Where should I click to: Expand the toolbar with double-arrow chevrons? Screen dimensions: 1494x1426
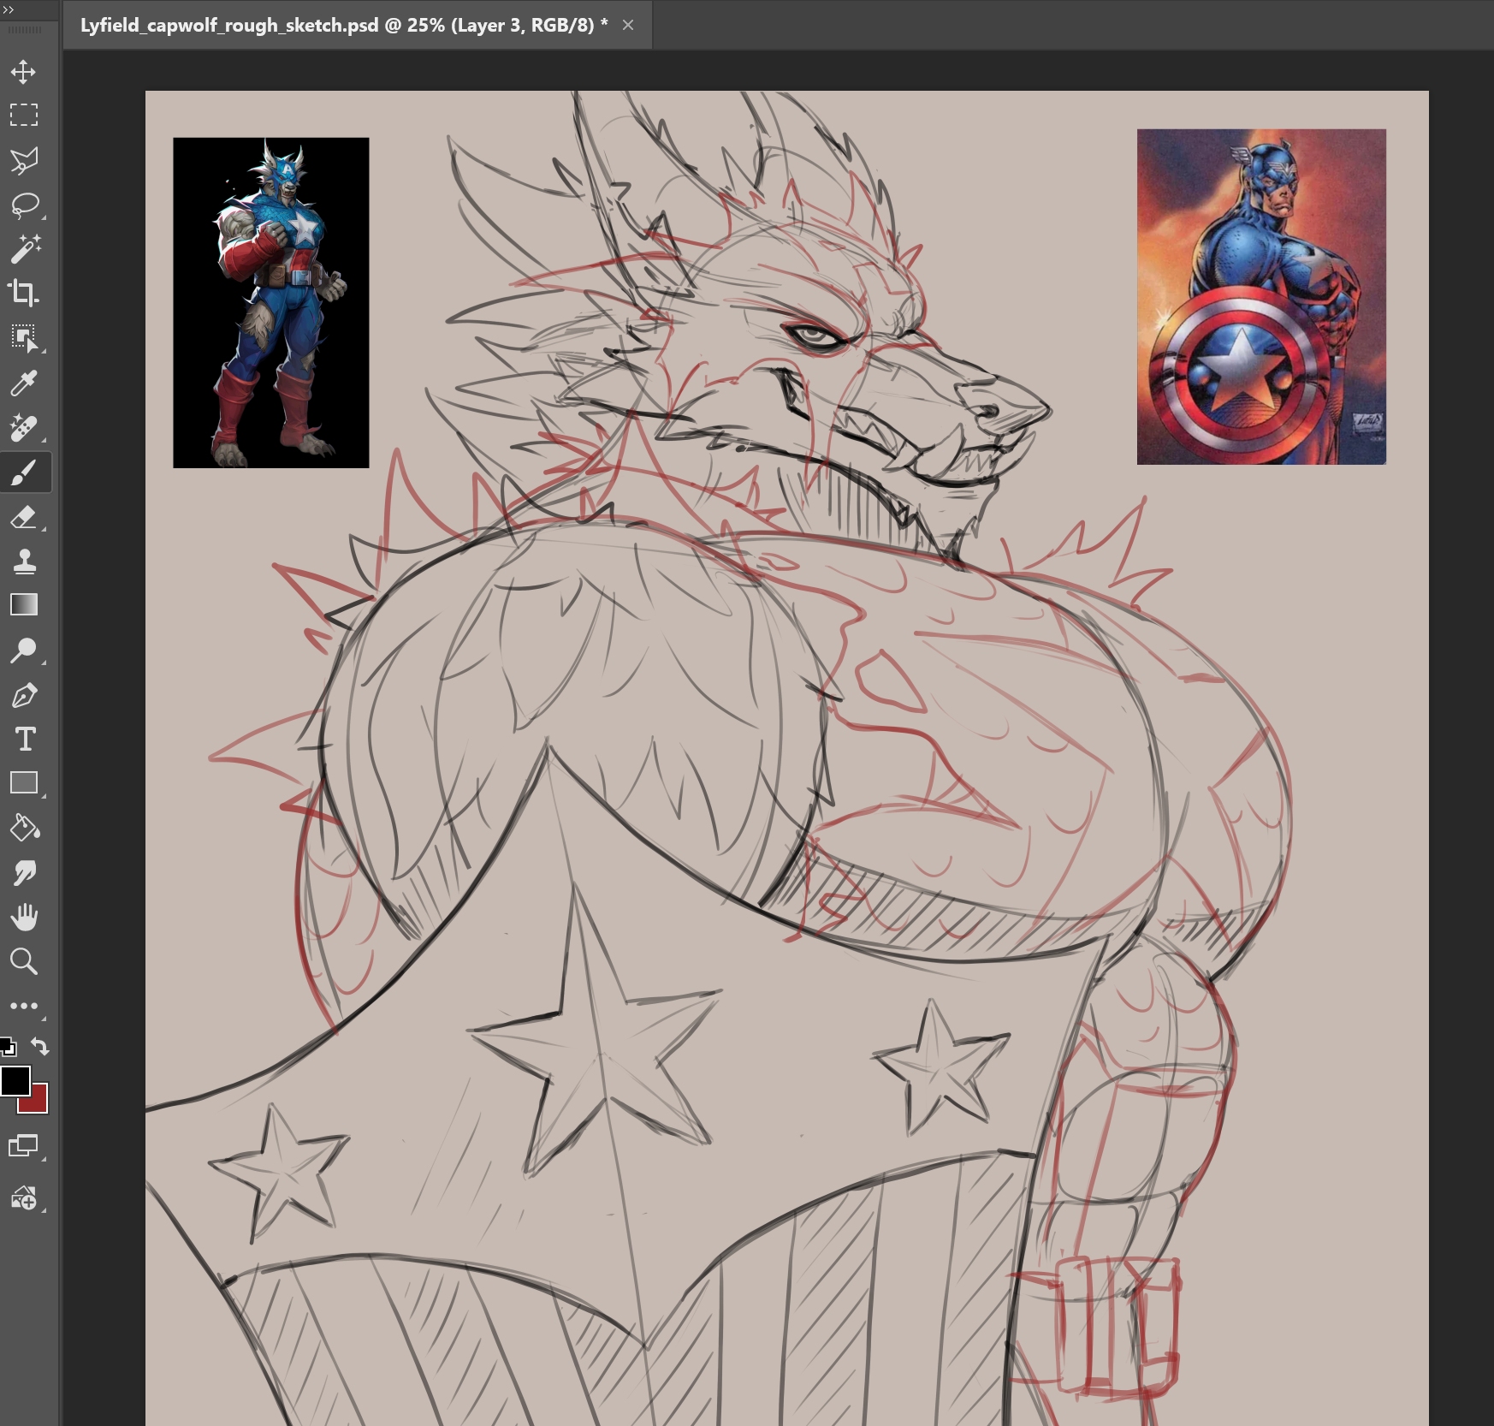click(9, 9)
